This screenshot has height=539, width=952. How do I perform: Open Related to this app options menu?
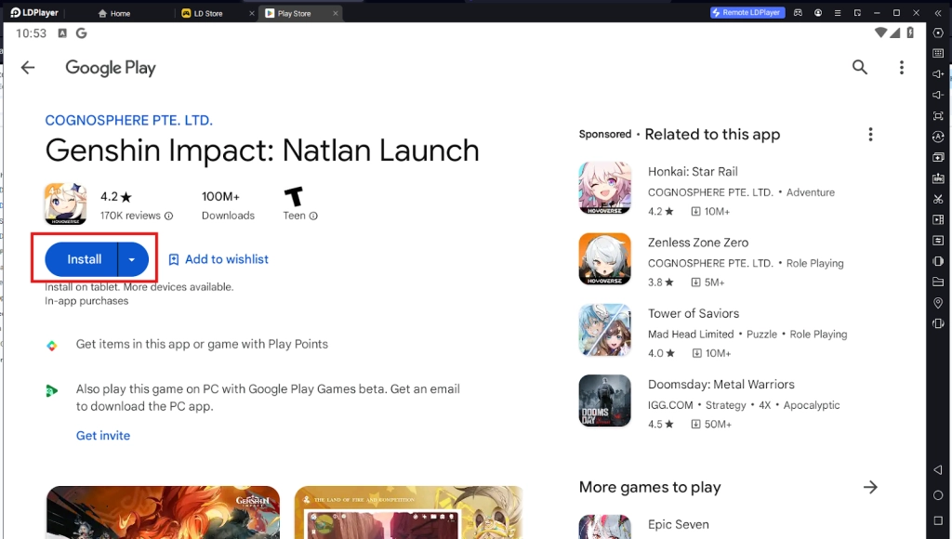(870, 134)
